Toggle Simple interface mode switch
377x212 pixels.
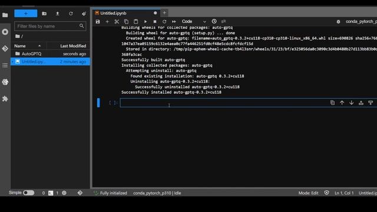29,193
